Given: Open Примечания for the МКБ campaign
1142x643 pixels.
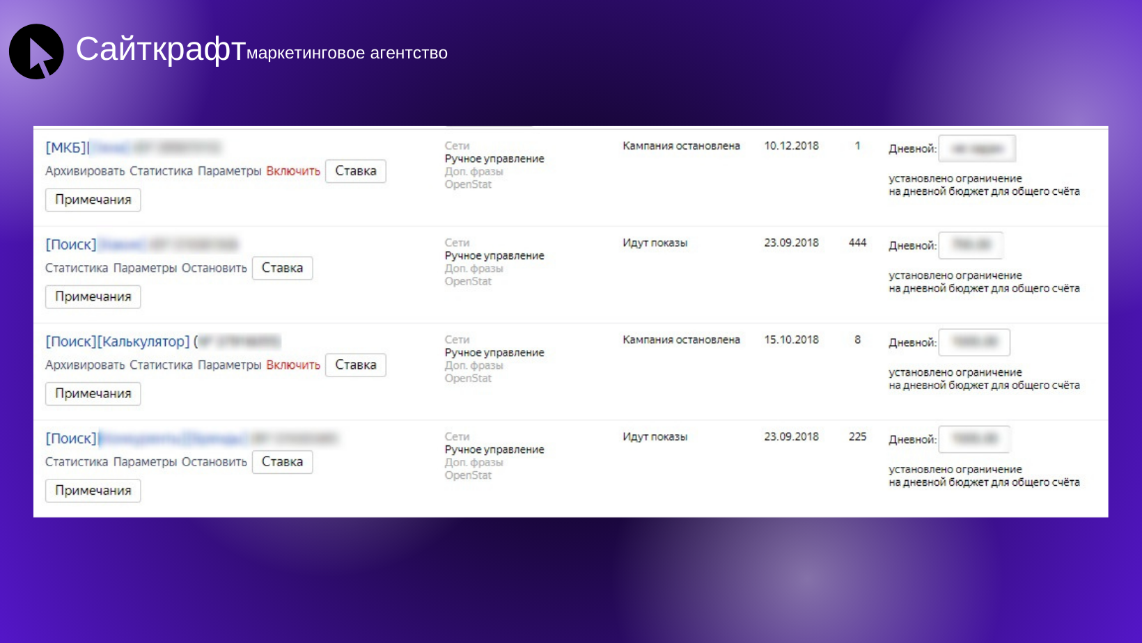Looking at the screenshot, I should [93, 200].
